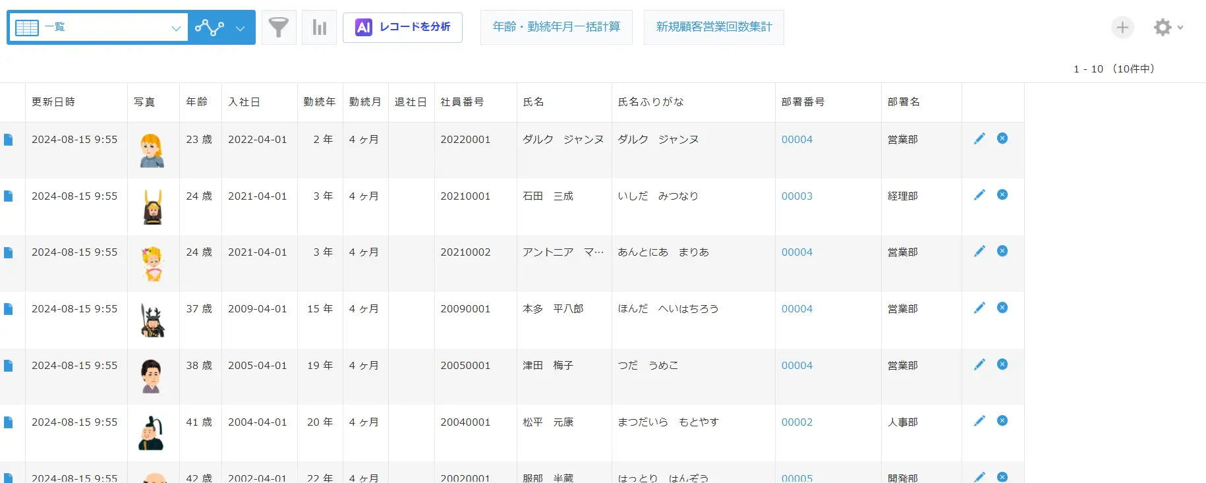This screenshot has width=1206, height=483.
Task: Click 新規顧客営業回数集計 button
Action: coord(714,27)
